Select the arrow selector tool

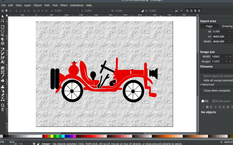coord(3,17)
